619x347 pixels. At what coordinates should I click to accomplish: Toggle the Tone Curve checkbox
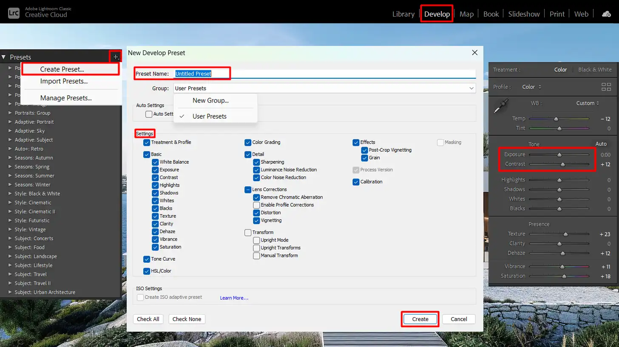pyautogui.click(x=147, y=259)
